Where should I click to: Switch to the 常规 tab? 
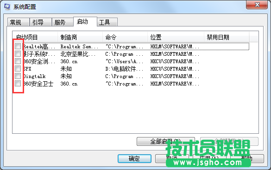[x=18, y=22]
